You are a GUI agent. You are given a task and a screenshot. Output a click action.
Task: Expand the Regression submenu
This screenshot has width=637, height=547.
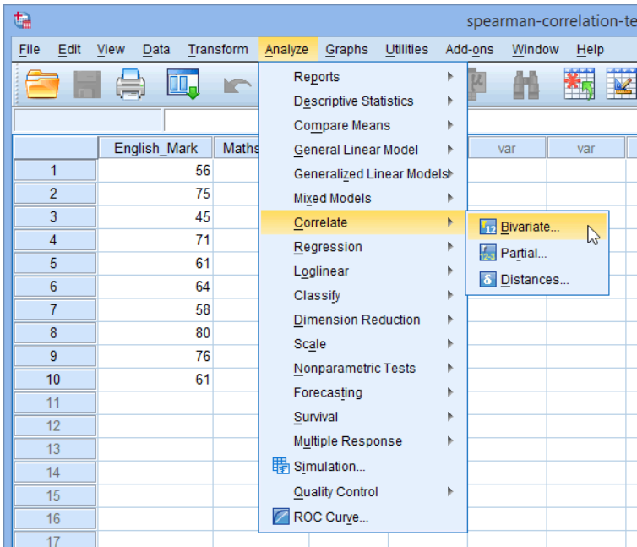point(362,247)
